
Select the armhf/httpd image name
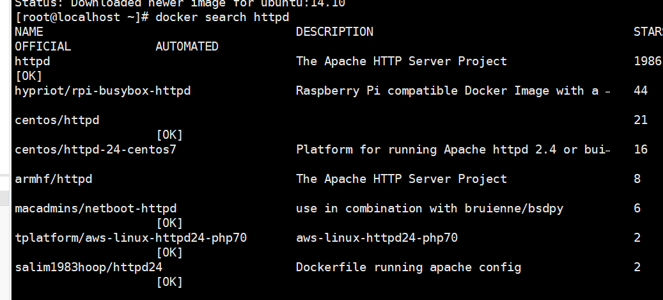pyautogui.click(x=53, y=179)
